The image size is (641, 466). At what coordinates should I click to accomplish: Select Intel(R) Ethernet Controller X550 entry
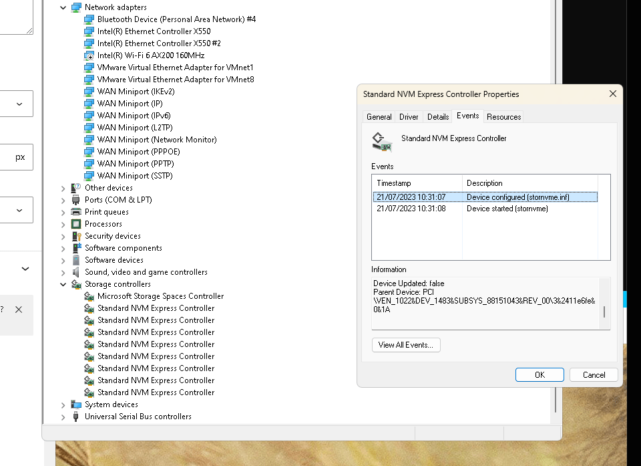pos(154,31)
